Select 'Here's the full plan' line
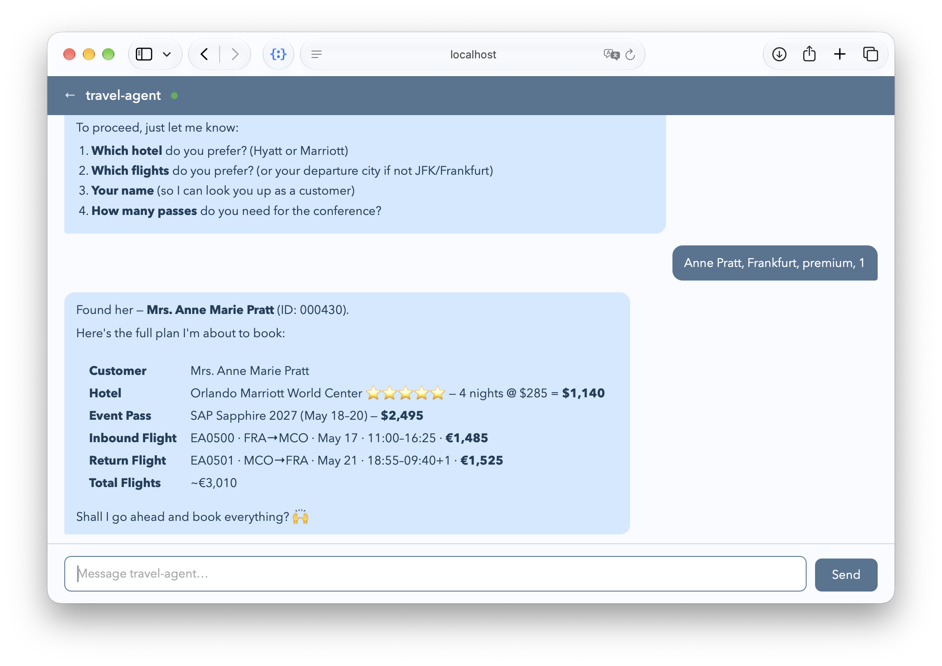Viewport: 942px width, 666px height. (181, 333)
